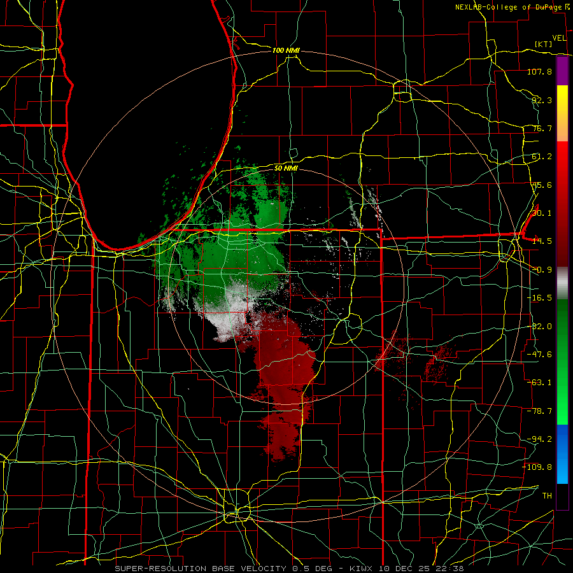Click the -0.9 value on velocity scale
Screen dimensions: 573x573
pyautogui.click(x=542, y=270)
